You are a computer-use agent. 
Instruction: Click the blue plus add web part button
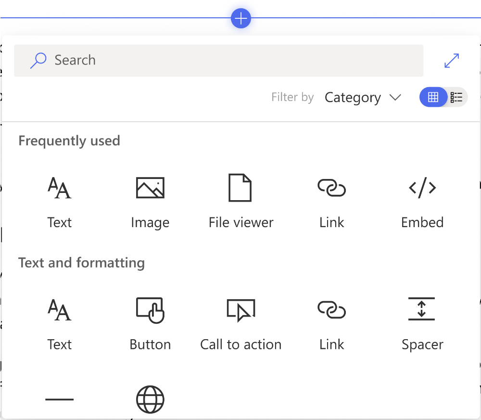pyautogui.click(x=240, y=19)
